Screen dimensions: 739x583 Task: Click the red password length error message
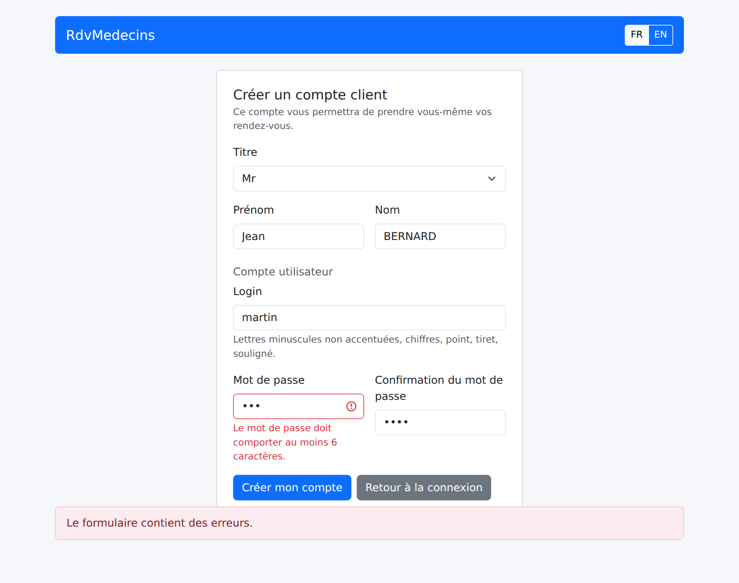point(285,442)
